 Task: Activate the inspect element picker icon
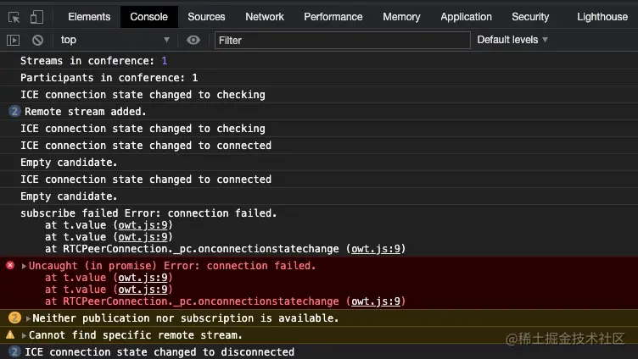pyautogui.click(x=14, y=17)
